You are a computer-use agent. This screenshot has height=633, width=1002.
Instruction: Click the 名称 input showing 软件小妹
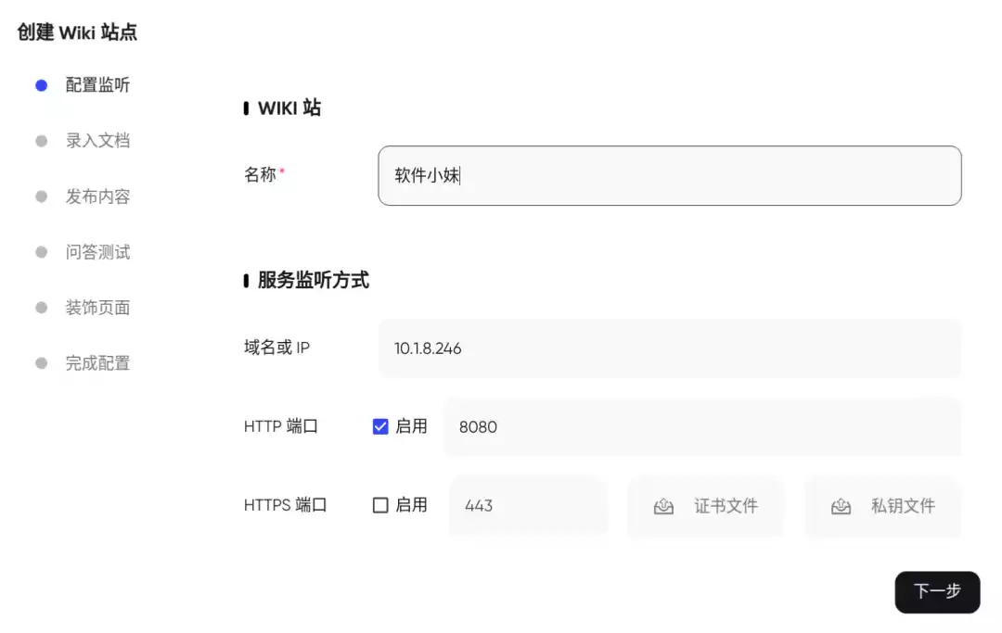click(x=670, y=175)
